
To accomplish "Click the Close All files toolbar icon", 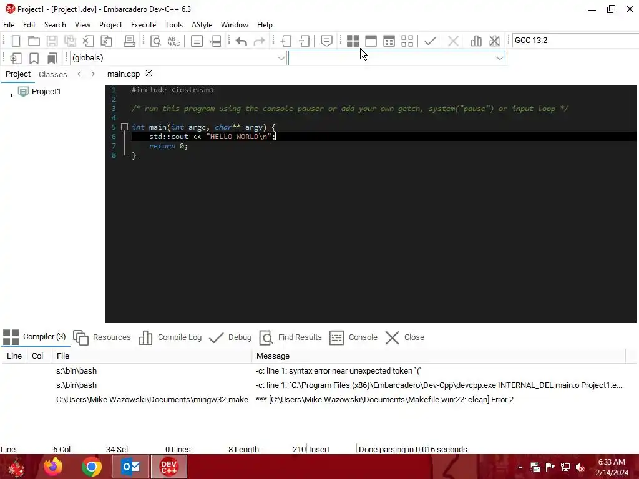I will [106, 41].
